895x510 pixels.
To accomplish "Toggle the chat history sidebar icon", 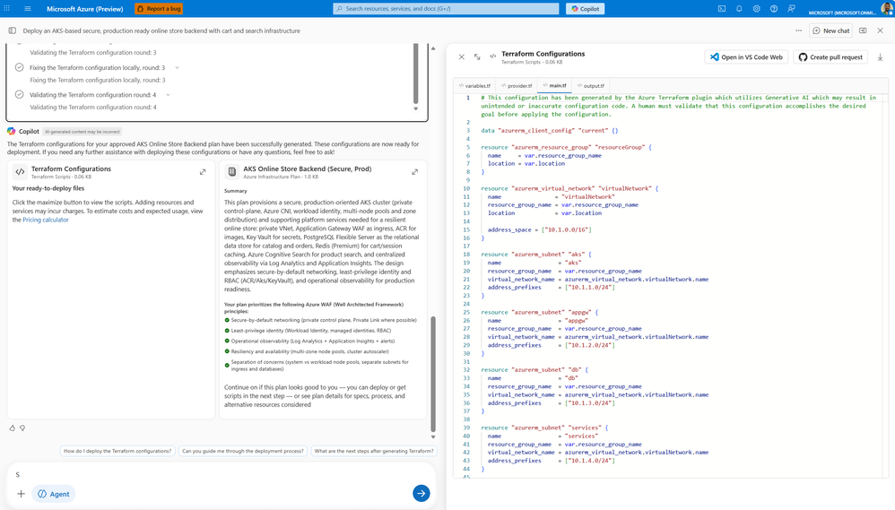I will [12, 30].
